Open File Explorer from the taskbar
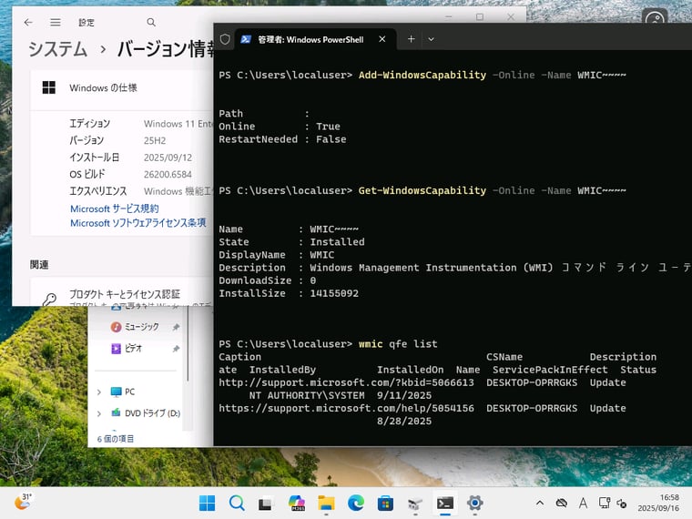 pos(326,504)
